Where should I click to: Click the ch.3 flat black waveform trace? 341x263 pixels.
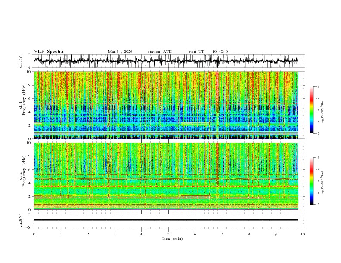click(x=166, y=220)
